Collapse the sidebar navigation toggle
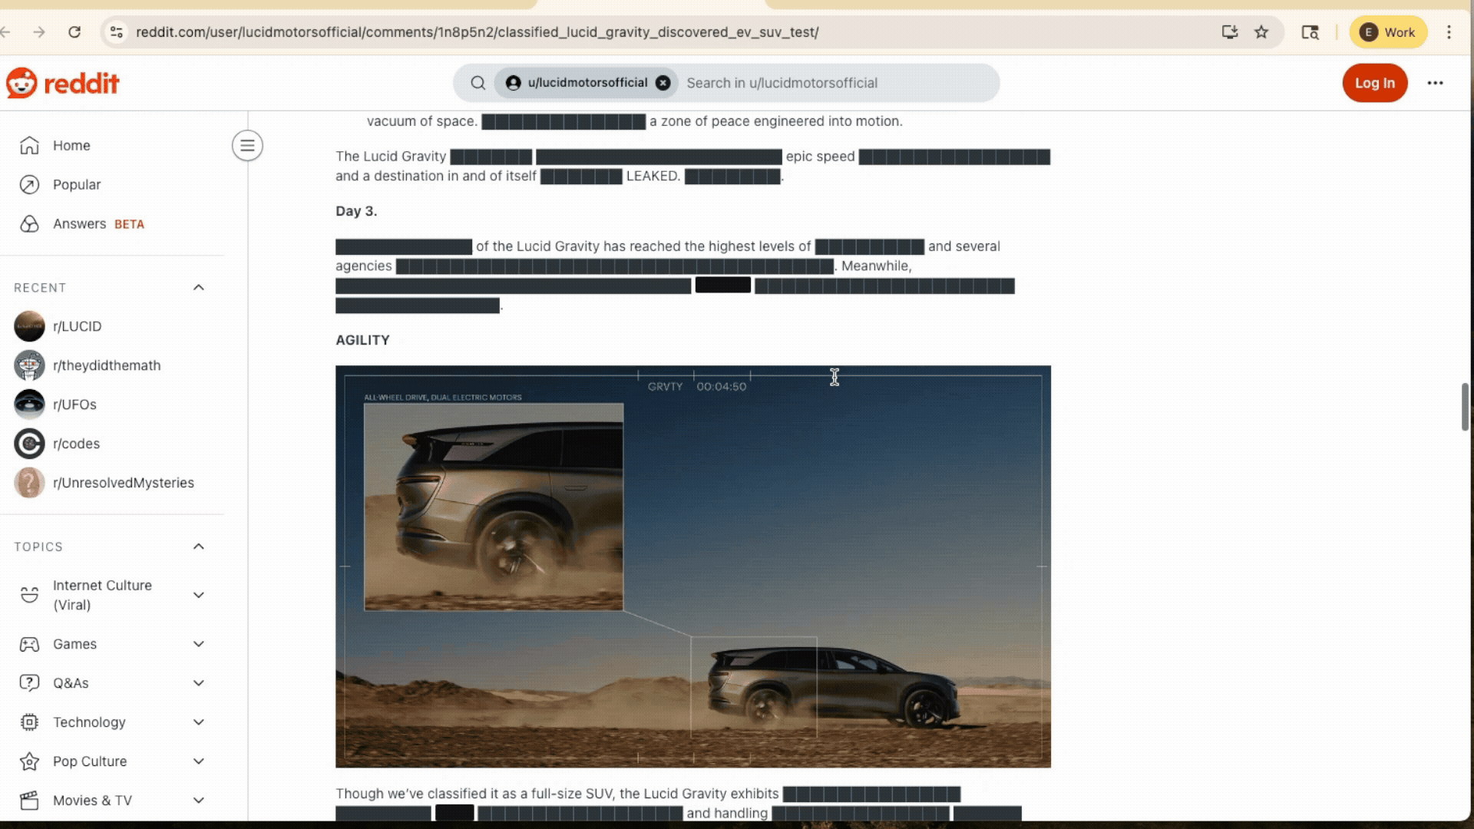The width and height of the screenshot is (1474, 829). pyautogui.click(x=247, y=146)
